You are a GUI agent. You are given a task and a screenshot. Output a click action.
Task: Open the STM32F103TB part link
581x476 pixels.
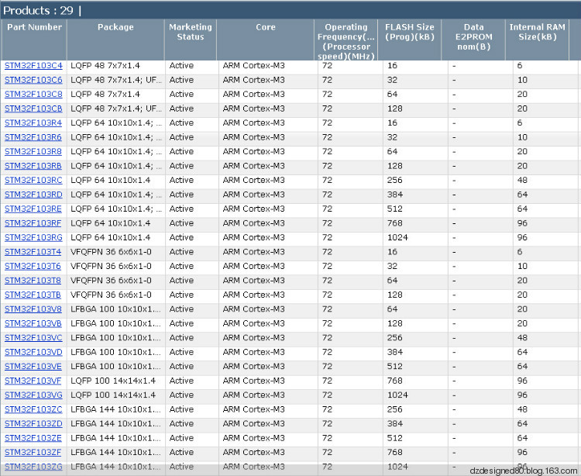[x=33, y=295]
